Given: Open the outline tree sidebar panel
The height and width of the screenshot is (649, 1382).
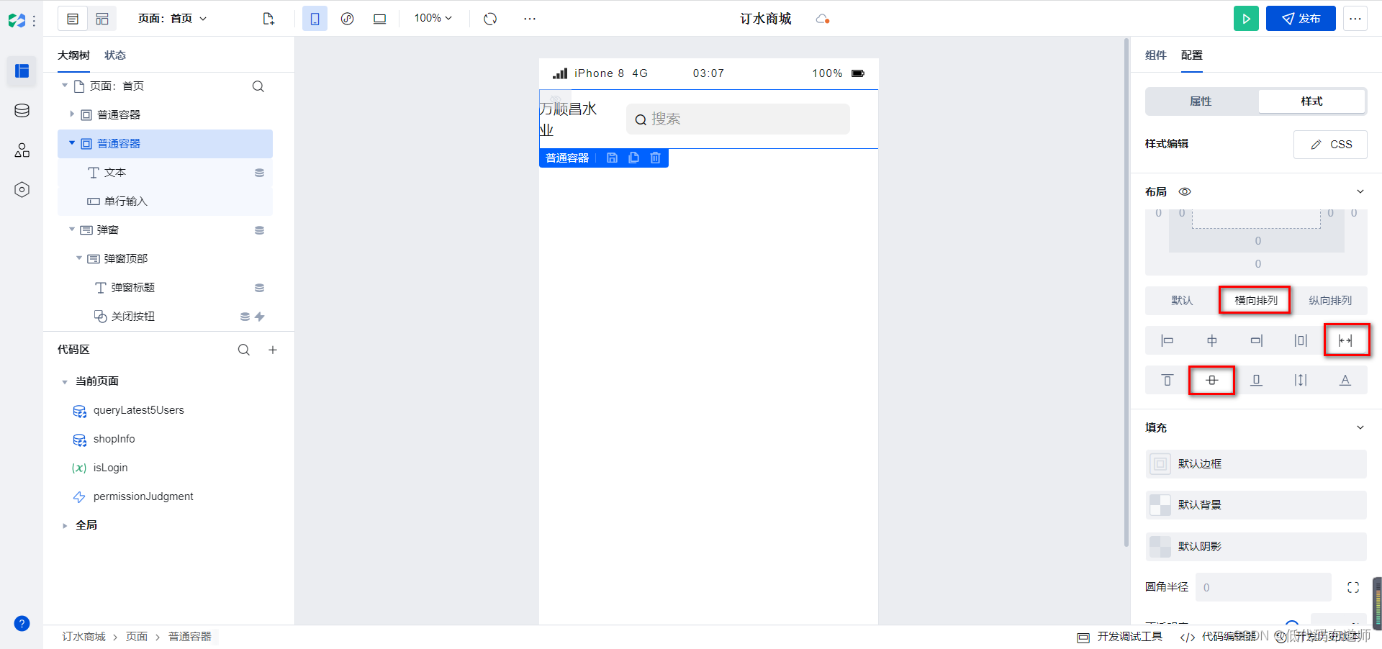Looking at the screenshot, I should pyautogui.click(x=22, y=71).
